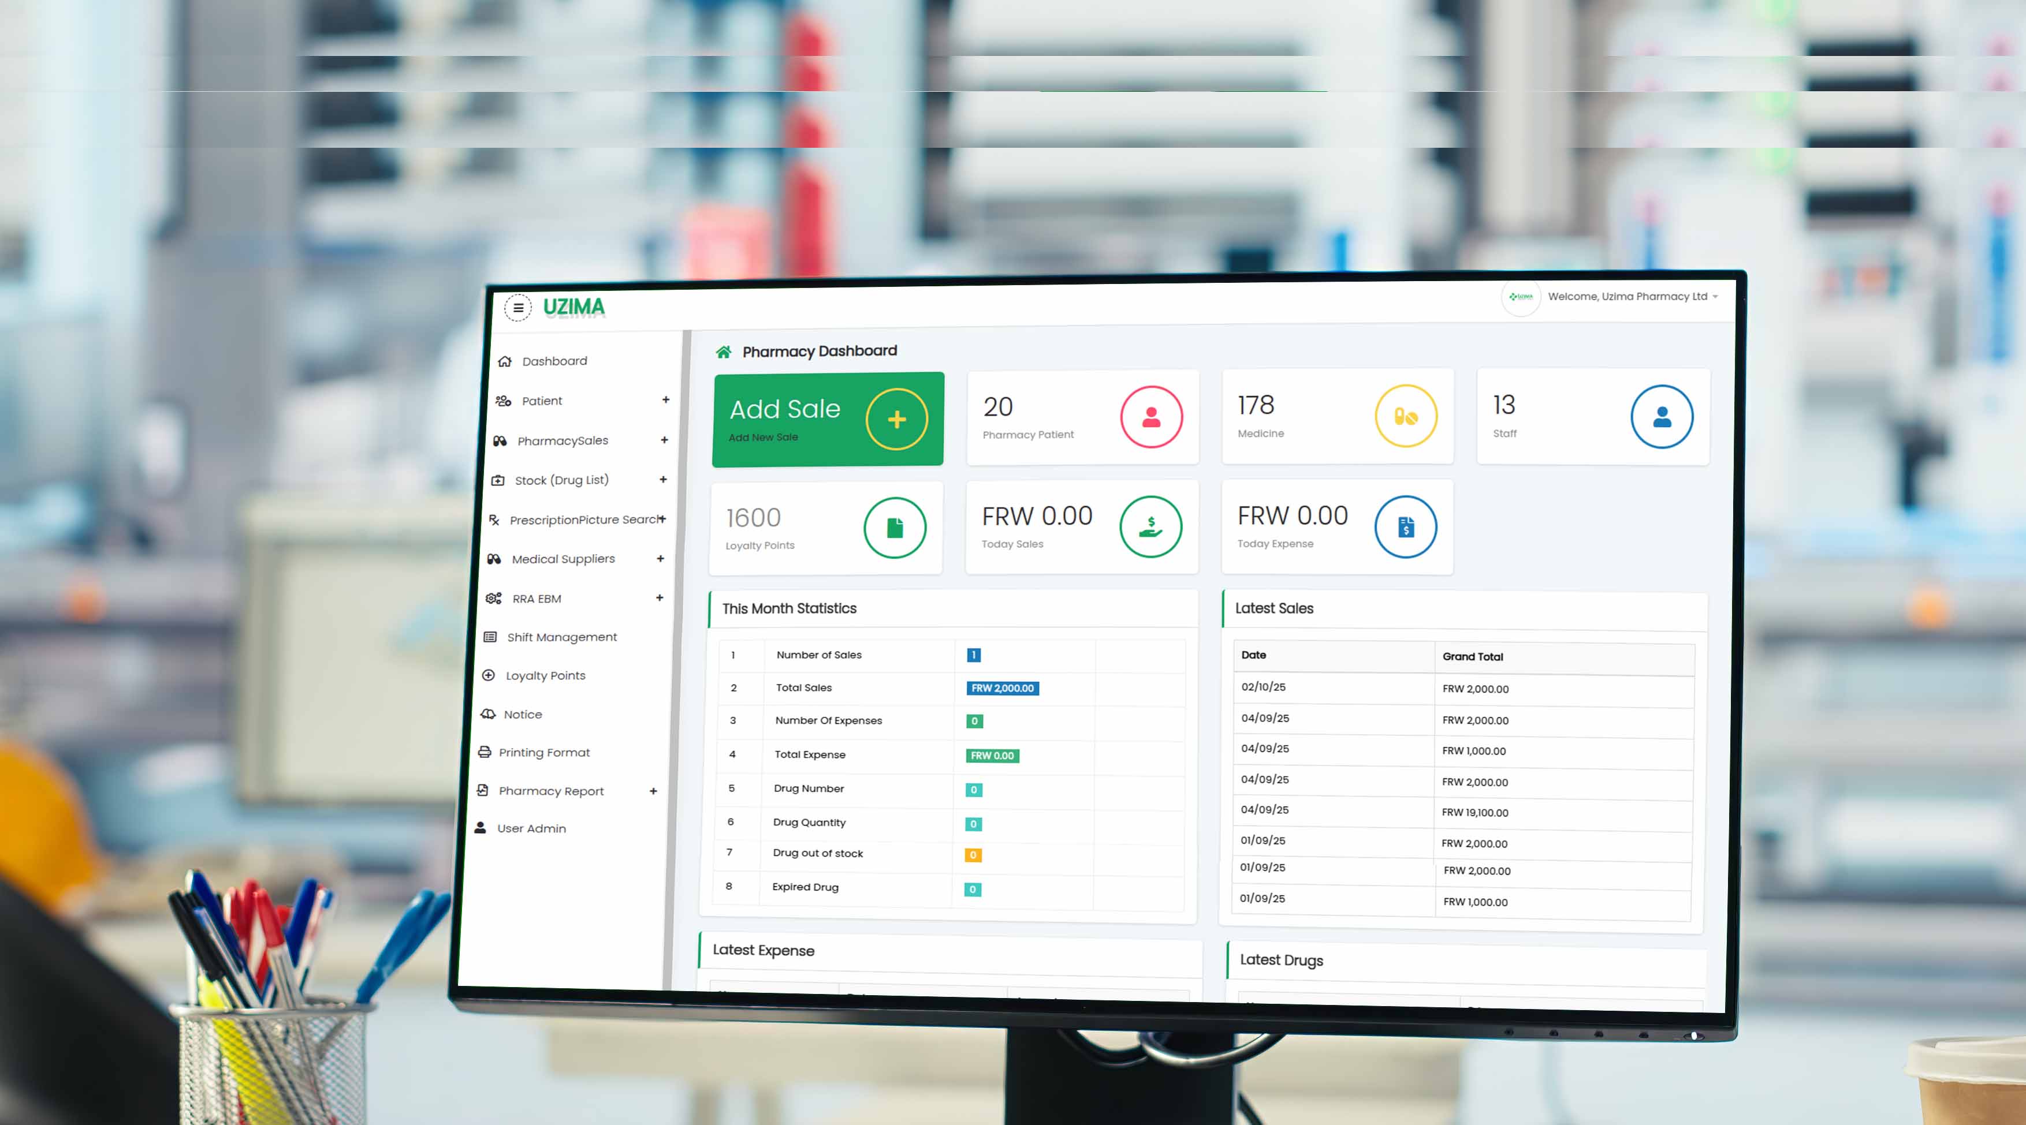This screenshot has width=2026, height=1125.
Task: Go to Loyalty Points sidebar page
Action: click(545, 675)
